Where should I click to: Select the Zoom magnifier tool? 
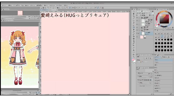(x=134, y=11)
